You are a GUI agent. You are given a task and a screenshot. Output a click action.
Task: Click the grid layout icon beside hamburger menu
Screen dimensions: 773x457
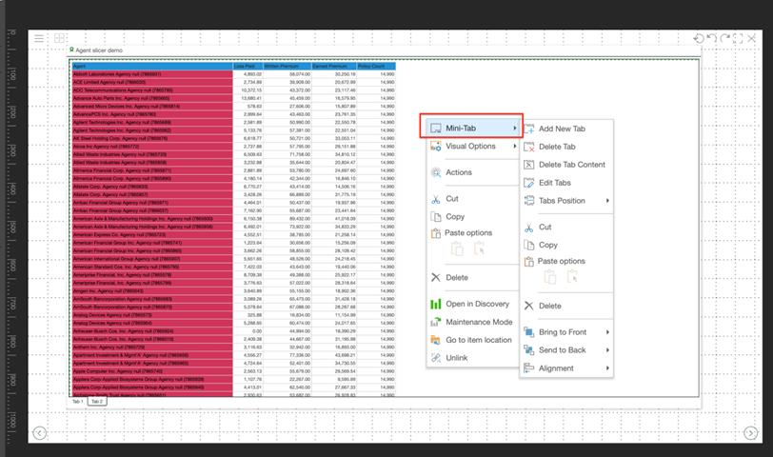click(x=59, y=38)
